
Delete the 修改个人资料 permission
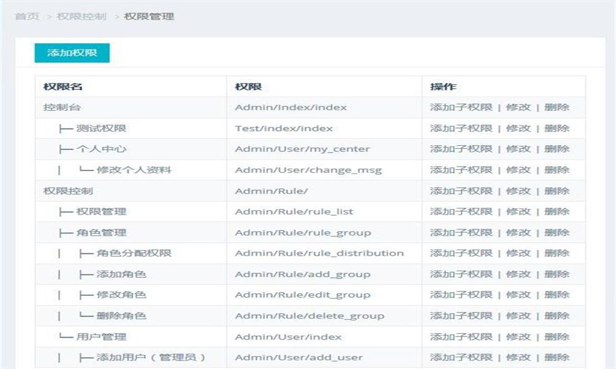point(557,170)
